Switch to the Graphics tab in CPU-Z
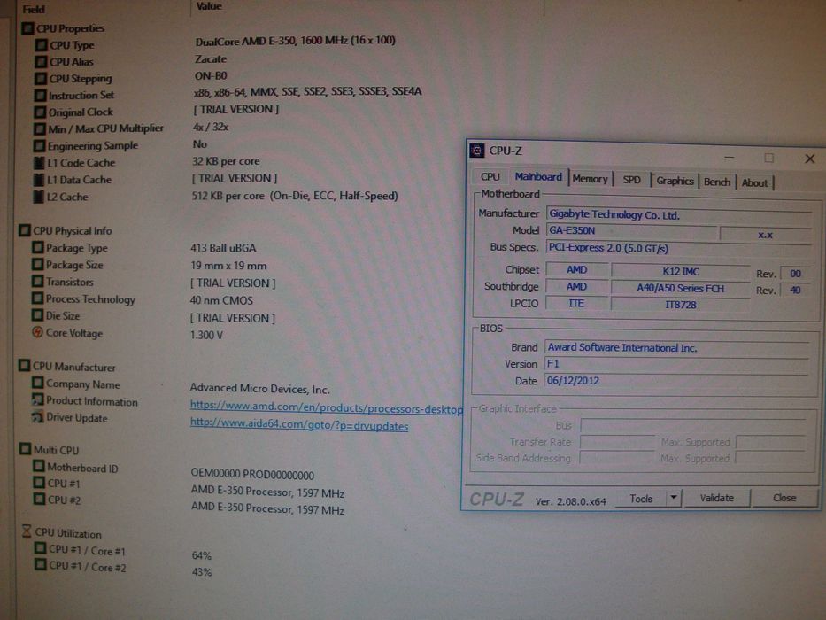The width and height of the screenshot is (826, 620). [675, 181]
